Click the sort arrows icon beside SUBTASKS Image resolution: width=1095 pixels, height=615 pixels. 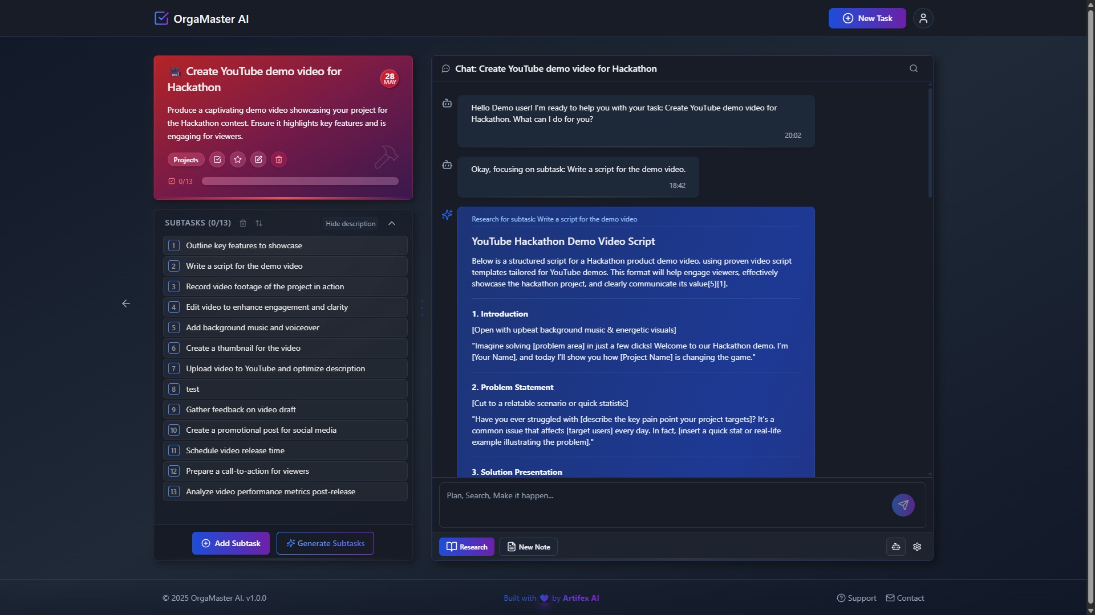click(259, 223)
